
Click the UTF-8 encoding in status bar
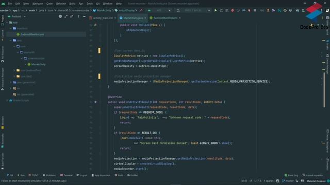[x=258, y=181]
